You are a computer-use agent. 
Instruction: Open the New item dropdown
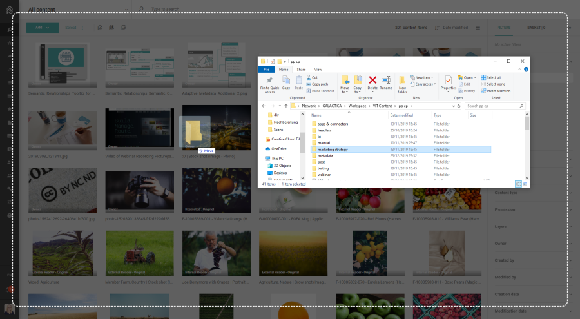pos(421,77)
